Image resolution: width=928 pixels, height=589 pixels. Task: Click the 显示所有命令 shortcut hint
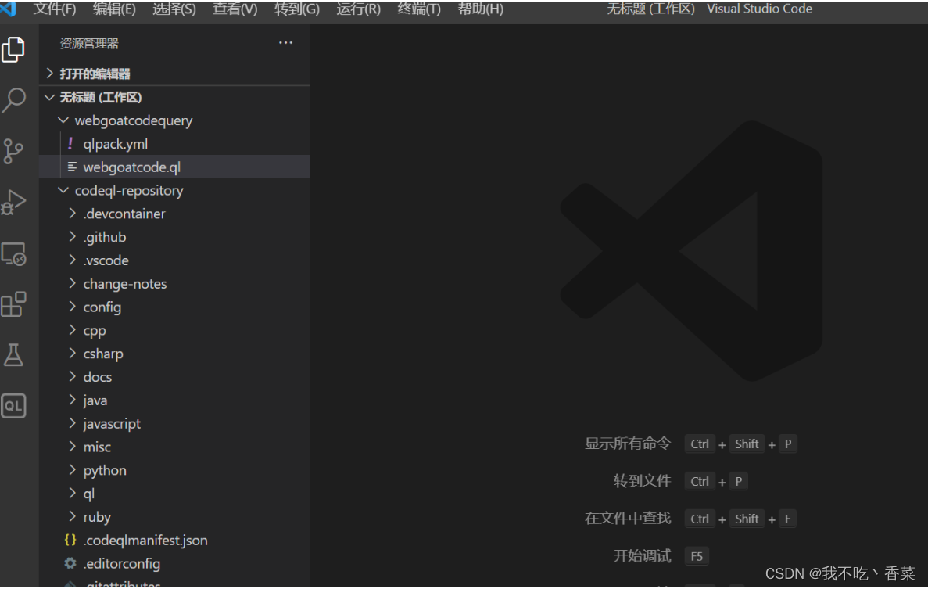627,444
